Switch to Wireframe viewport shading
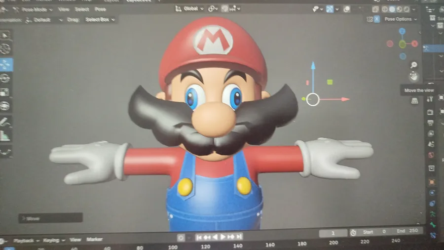444x250 pixels. click(x=384, y=9)
